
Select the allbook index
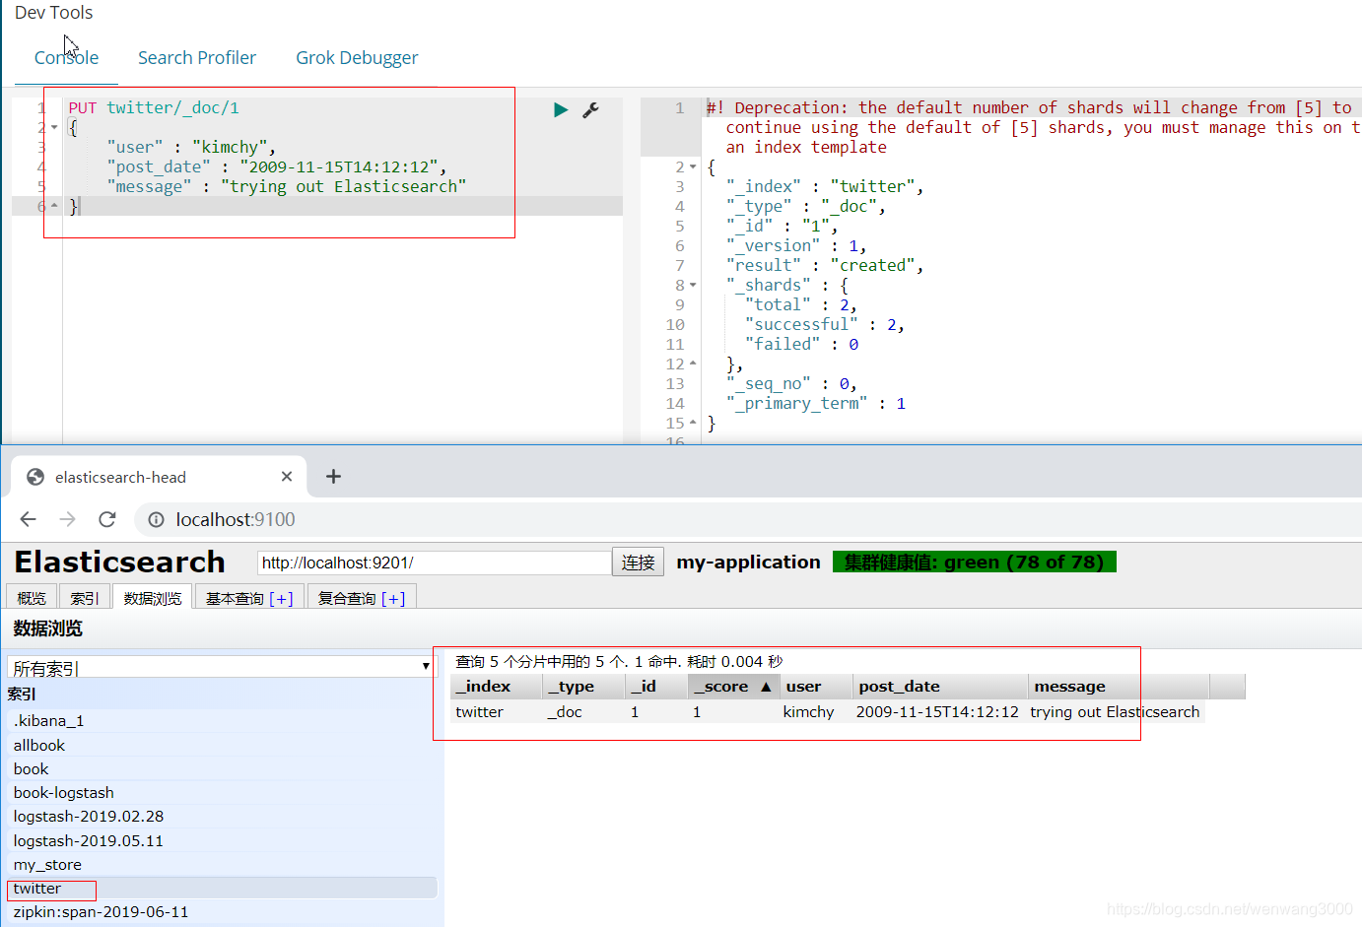click(222, 746)
